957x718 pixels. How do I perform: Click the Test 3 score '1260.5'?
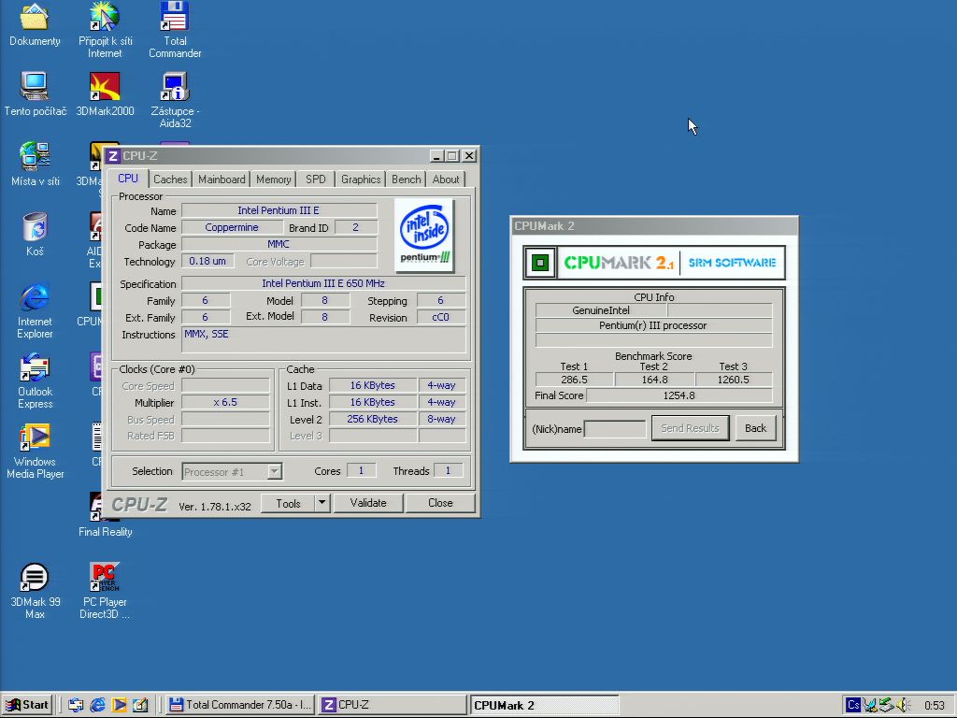click(733, 380)
